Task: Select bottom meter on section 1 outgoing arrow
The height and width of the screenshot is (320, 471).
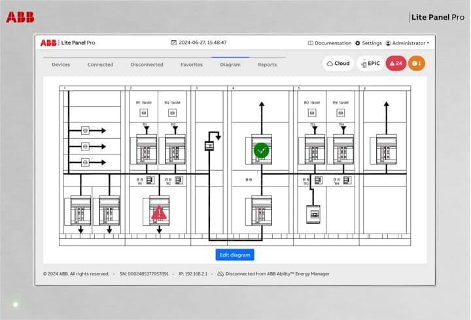Action: pos(85,162)
